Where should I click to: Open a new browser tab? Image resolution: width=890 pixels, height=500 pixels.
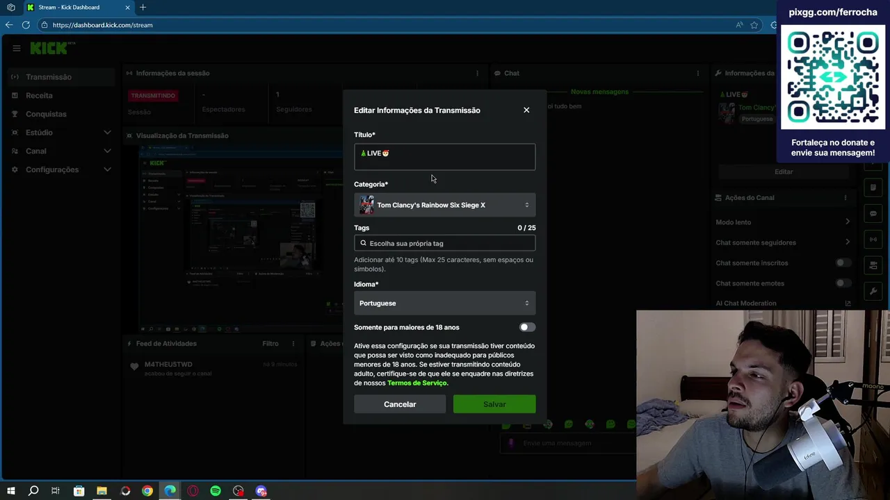click(x=143, y=7)
